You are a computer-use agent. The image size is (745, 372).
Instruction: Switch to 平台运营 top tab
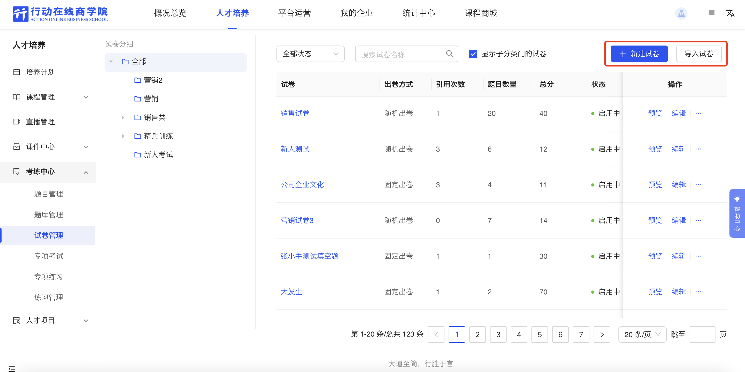pyautogui.click(x=294, y=13)
